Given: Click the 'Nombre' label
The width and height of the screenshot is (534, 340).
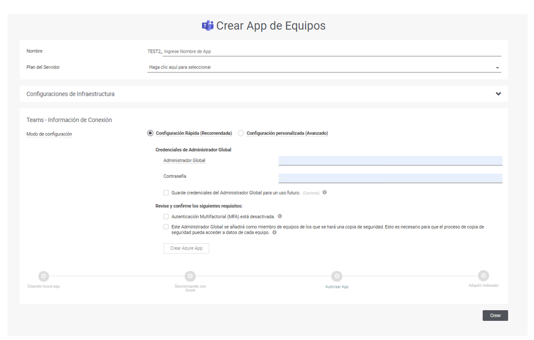Looking at the screenshot, I should [x=35, y=51].
